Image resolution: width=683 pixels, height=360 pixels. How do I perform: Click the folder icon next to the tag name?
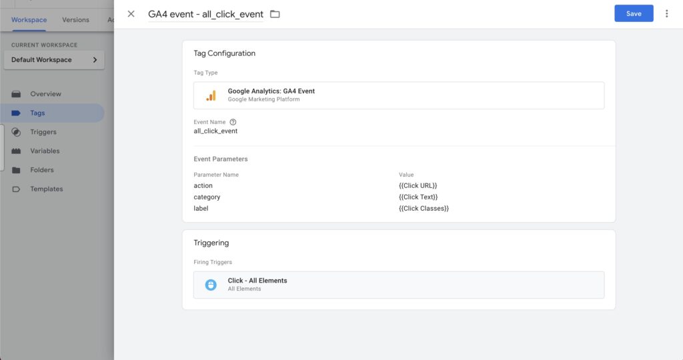tap(275, 14)
